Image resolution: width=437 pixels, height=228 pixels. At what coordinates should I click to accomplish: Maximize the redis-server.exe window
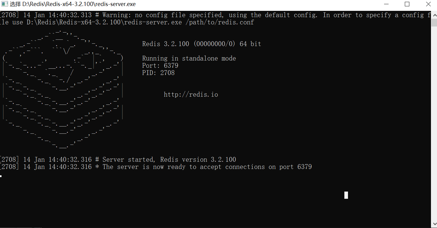tap(407, 4)
